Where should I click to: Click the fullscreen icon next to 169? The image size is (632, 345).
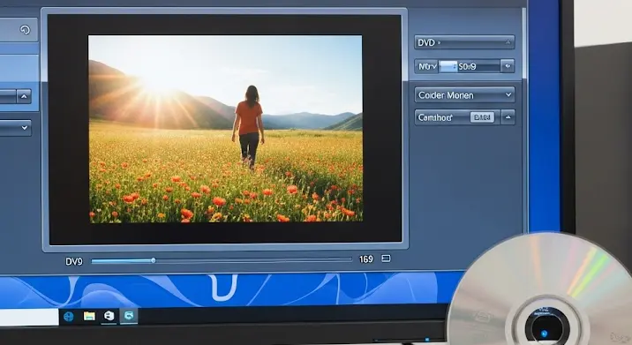point(386,259)
